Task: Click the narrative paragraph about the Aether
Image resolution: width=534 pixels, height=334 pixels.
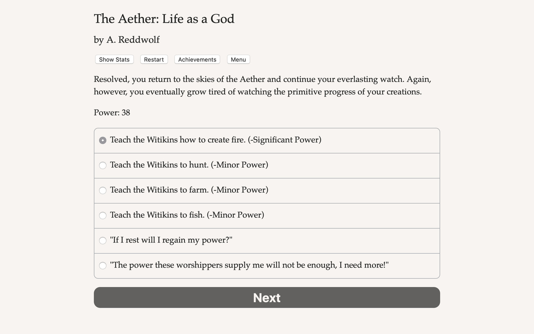Action: [262, 85]
